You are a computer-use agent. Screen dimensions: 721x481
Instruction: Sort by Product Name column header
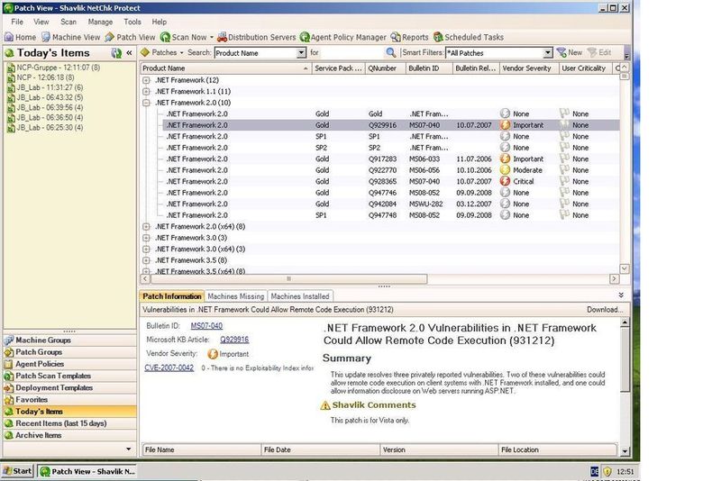point(226,68)
